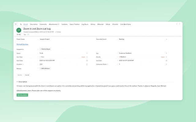Open the Link Work Items tab
The height and width of the screenshot is (122, 196).
tap(126, 24)
